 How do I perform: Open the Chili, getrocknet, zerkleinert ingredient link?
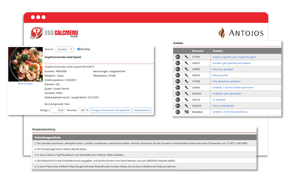click(226, 81)
